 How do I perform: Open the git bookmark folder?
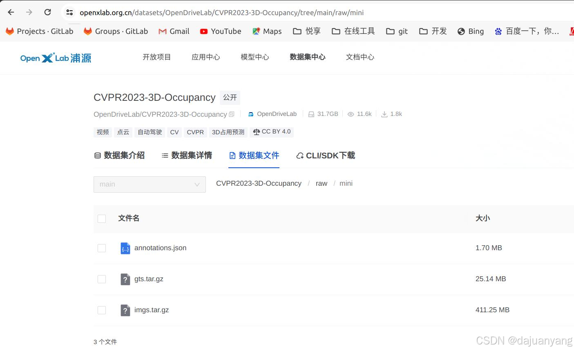(x=397, y=31)
